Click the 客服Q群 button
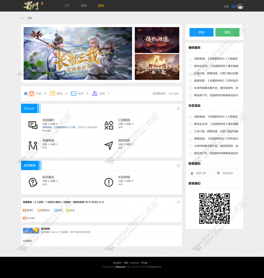 pyautogui.click(x=200, y=173)
